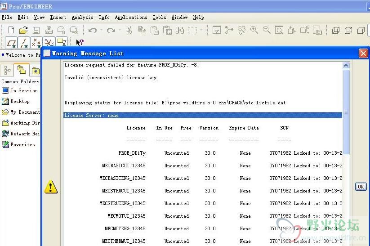Image resolution: width=370 pixels, height=246 pixels.
Task: Toggle datum points display
Action: tap(36, 43)
